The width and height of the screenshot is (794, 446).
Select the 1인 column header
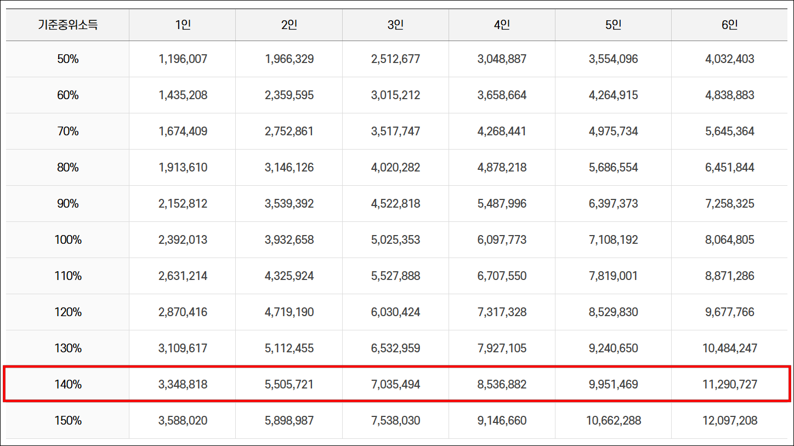[x=183, y=25]
